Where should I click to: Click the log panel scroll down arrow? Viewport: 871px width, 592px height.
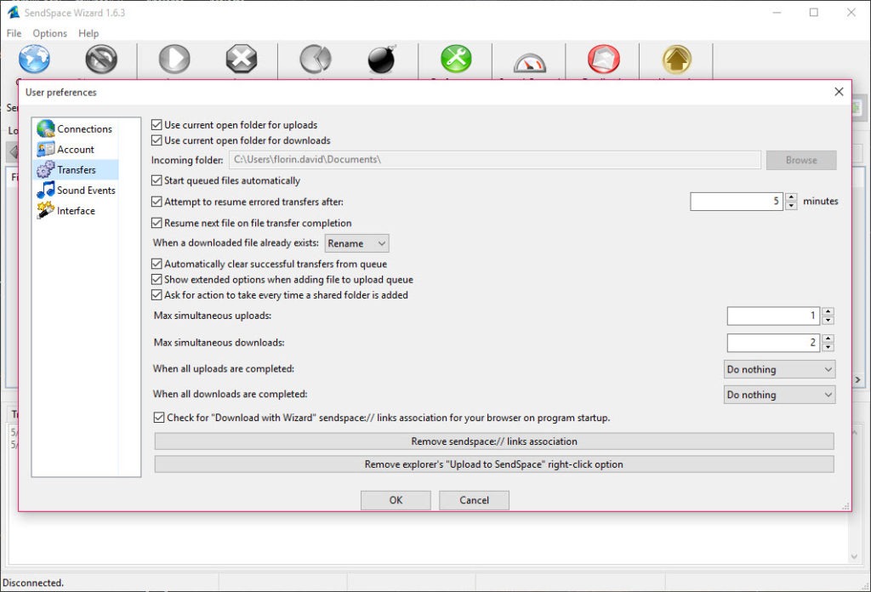point(854,556)
